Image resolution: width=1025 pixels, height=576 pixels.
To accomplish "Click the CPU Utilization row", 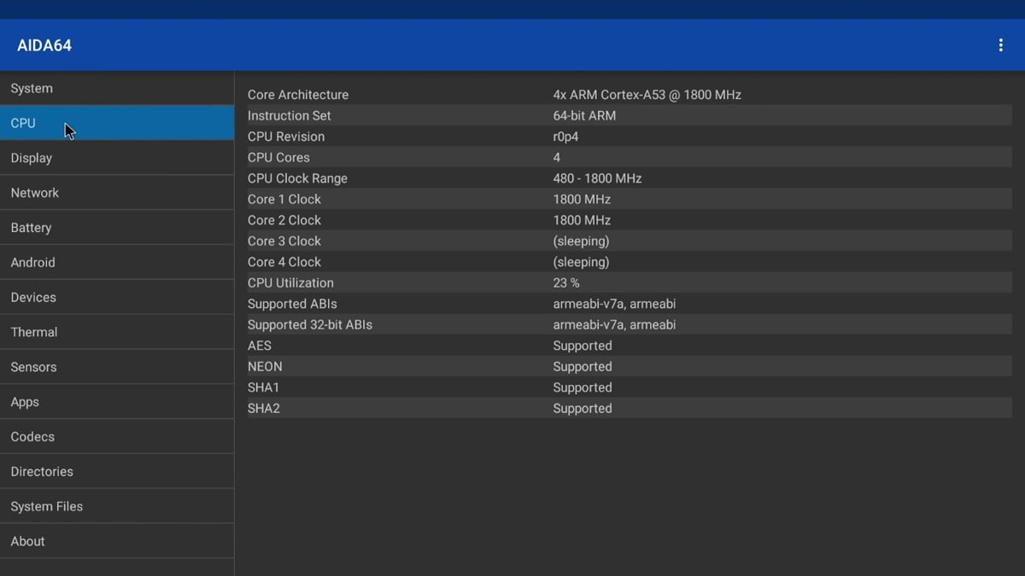I will tap(629, 282).
